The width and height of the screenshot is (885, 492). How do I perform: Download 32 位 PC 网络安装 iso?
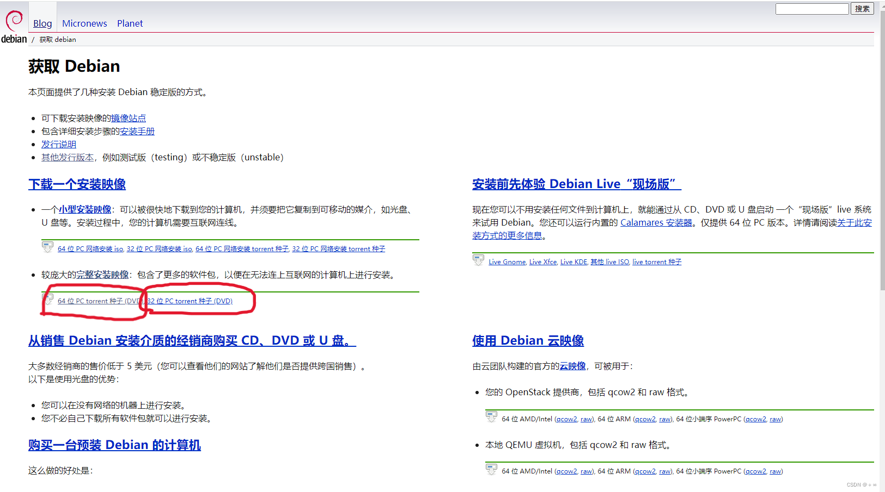(x=160, y=249)
